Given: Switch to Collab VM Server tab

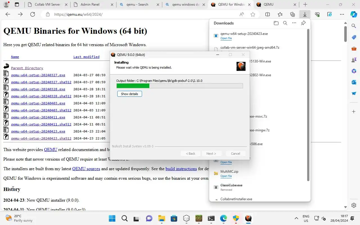Looking at the screenshot, I should point(47,4).
